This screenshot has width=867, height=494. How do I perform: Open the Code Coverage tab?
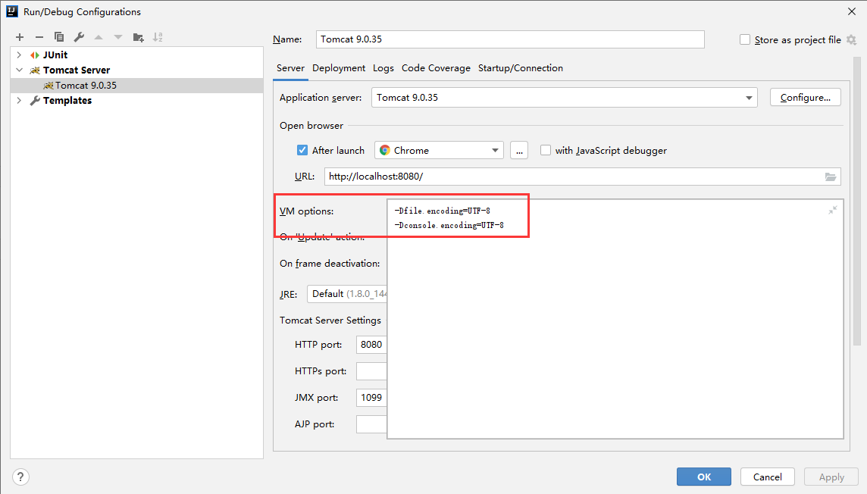point(436,68)
